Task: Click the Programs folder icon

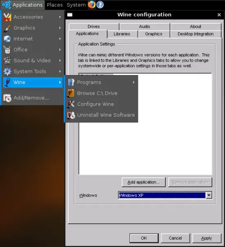Action: click(x=71, y=82)
